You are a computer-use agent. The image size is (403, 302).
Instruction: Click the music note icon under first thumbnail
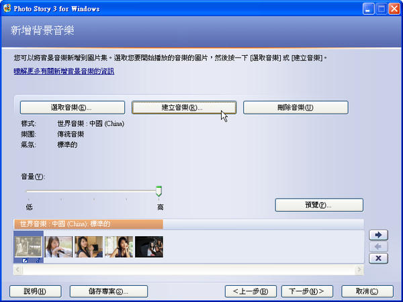38,260
